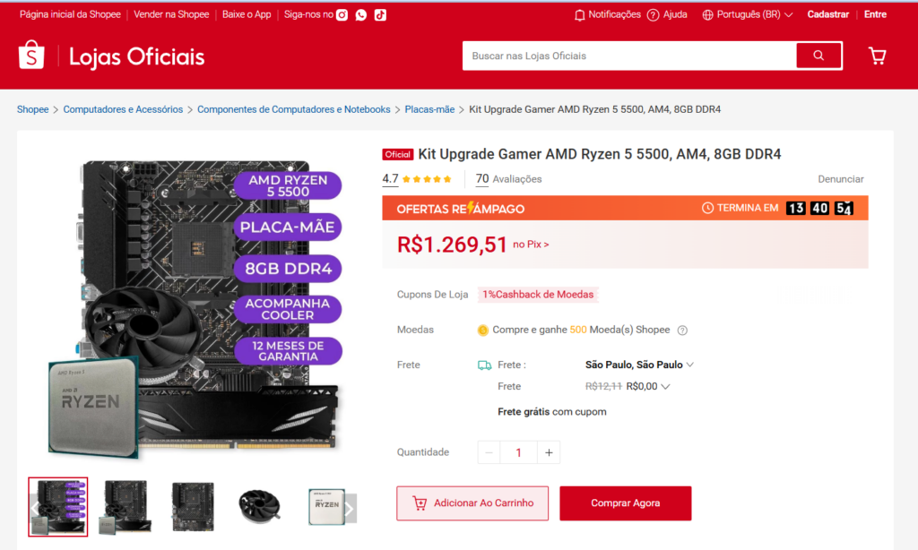Click the Notificações bell icon
The height and width of the screenshot is (550, 918).
[x=579, y=14]
